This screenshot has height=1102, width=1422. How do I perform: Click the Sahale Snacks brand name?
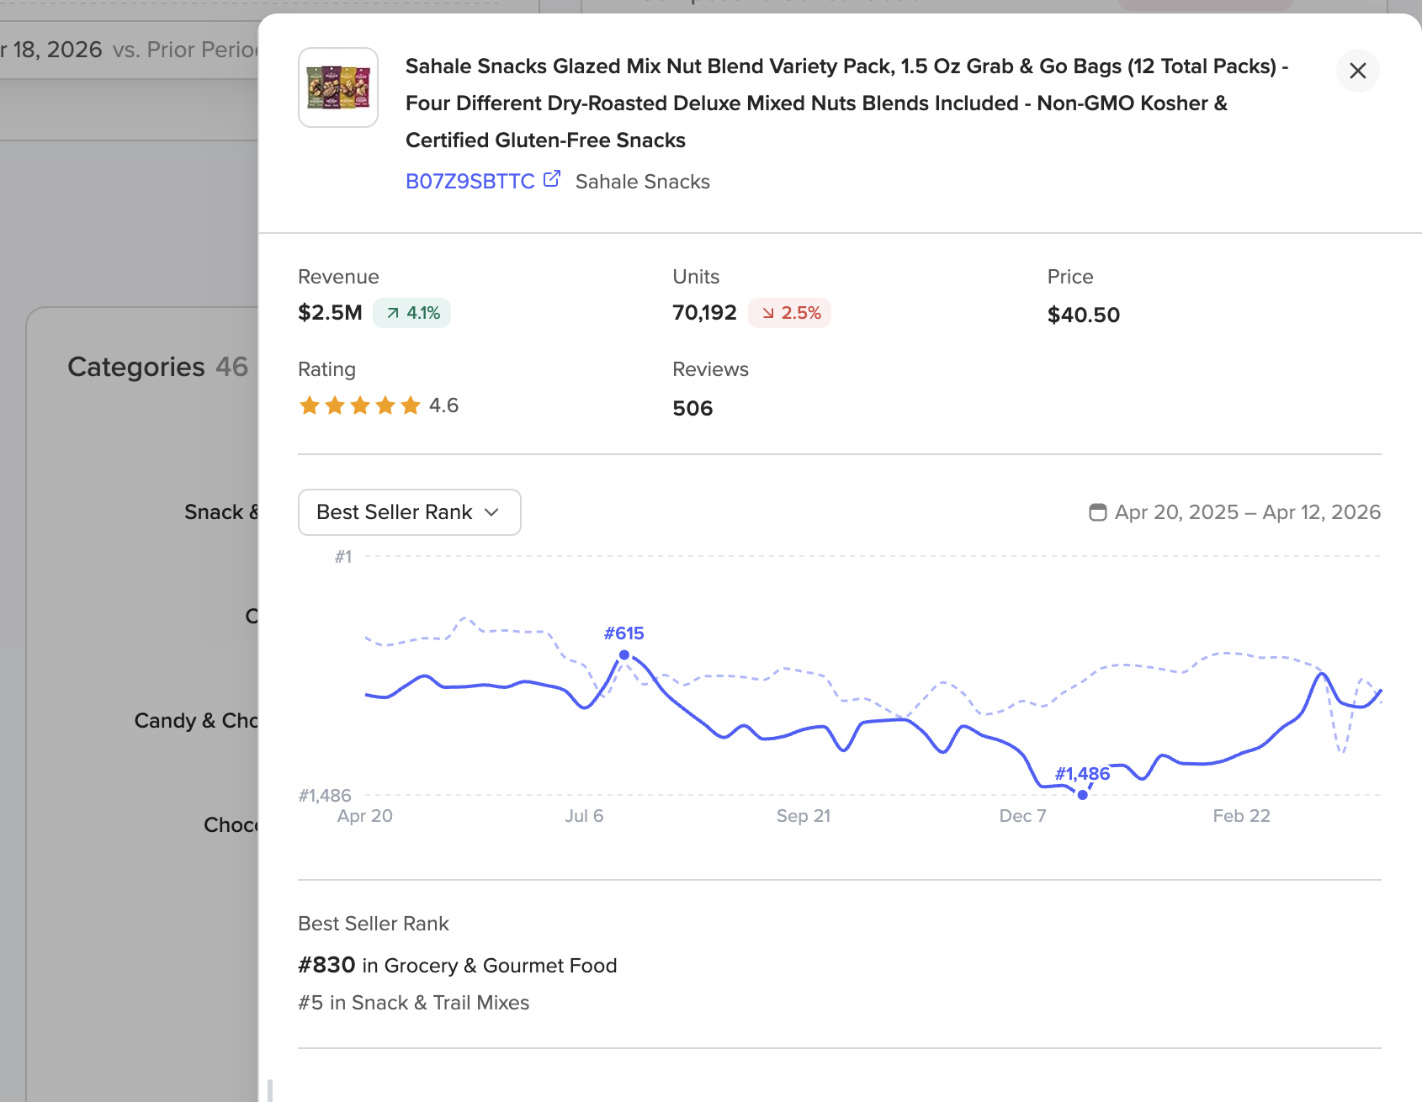tap(643, 182)
